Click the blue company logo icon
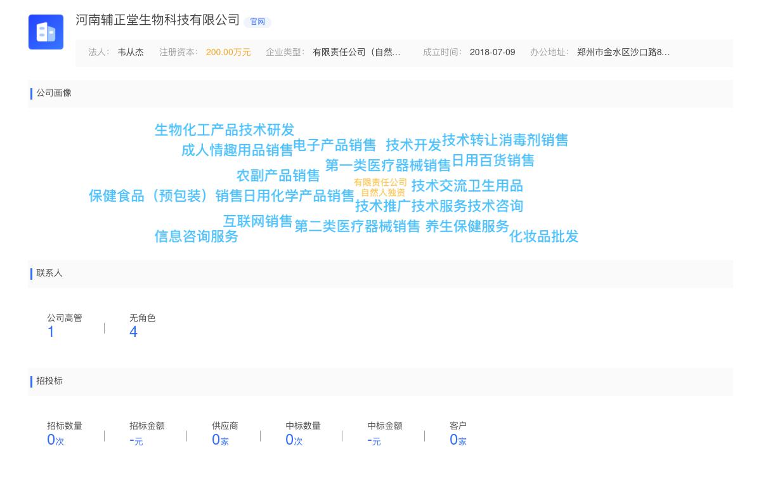Image resolution: width=761 pixels, height=477 pixels. pos(46,32)
